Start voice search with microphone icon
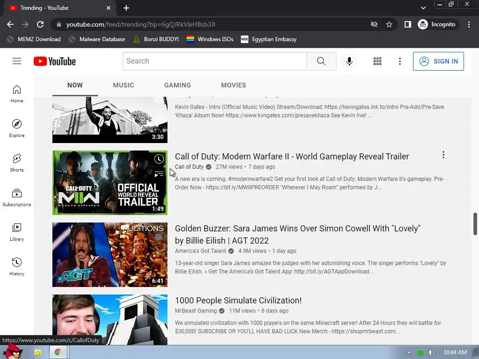 point(349,61)
